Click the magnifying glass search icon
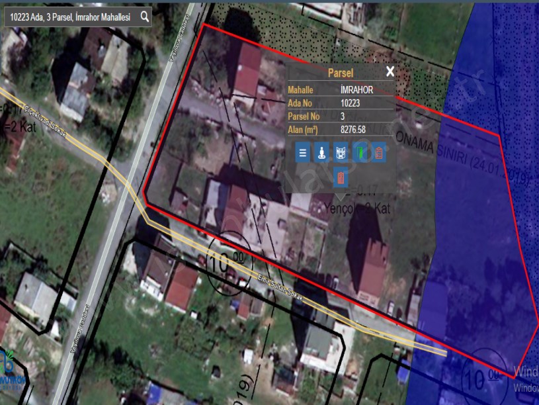539x405 pixels. 144,17
